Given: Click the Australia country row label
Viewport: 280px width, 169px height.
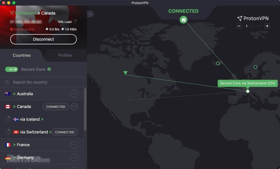Looking at the screenshot, I should [x=25, y=94].
